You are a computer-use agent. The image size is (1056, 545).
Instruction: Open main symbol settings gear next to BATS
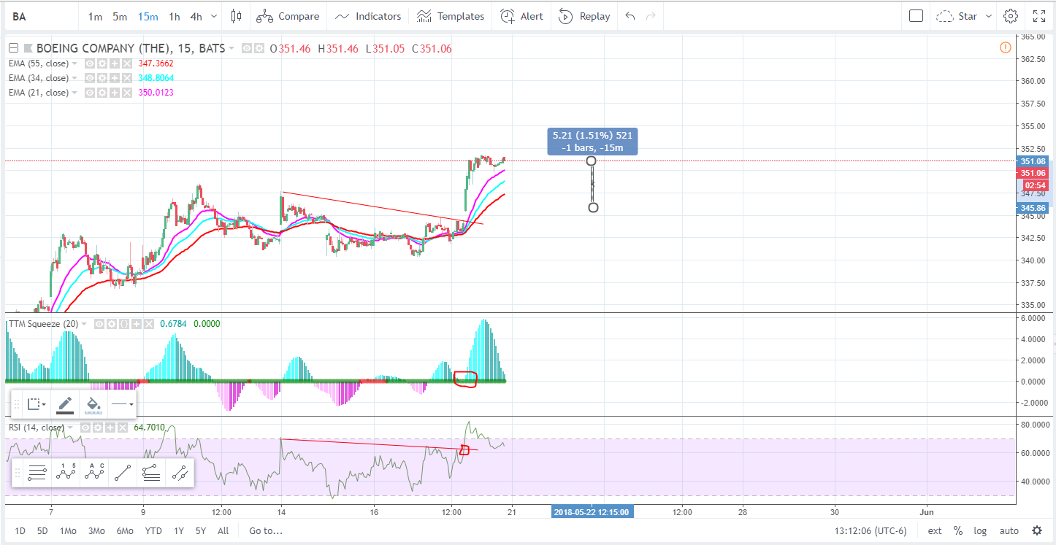click(x=259, y=48)
